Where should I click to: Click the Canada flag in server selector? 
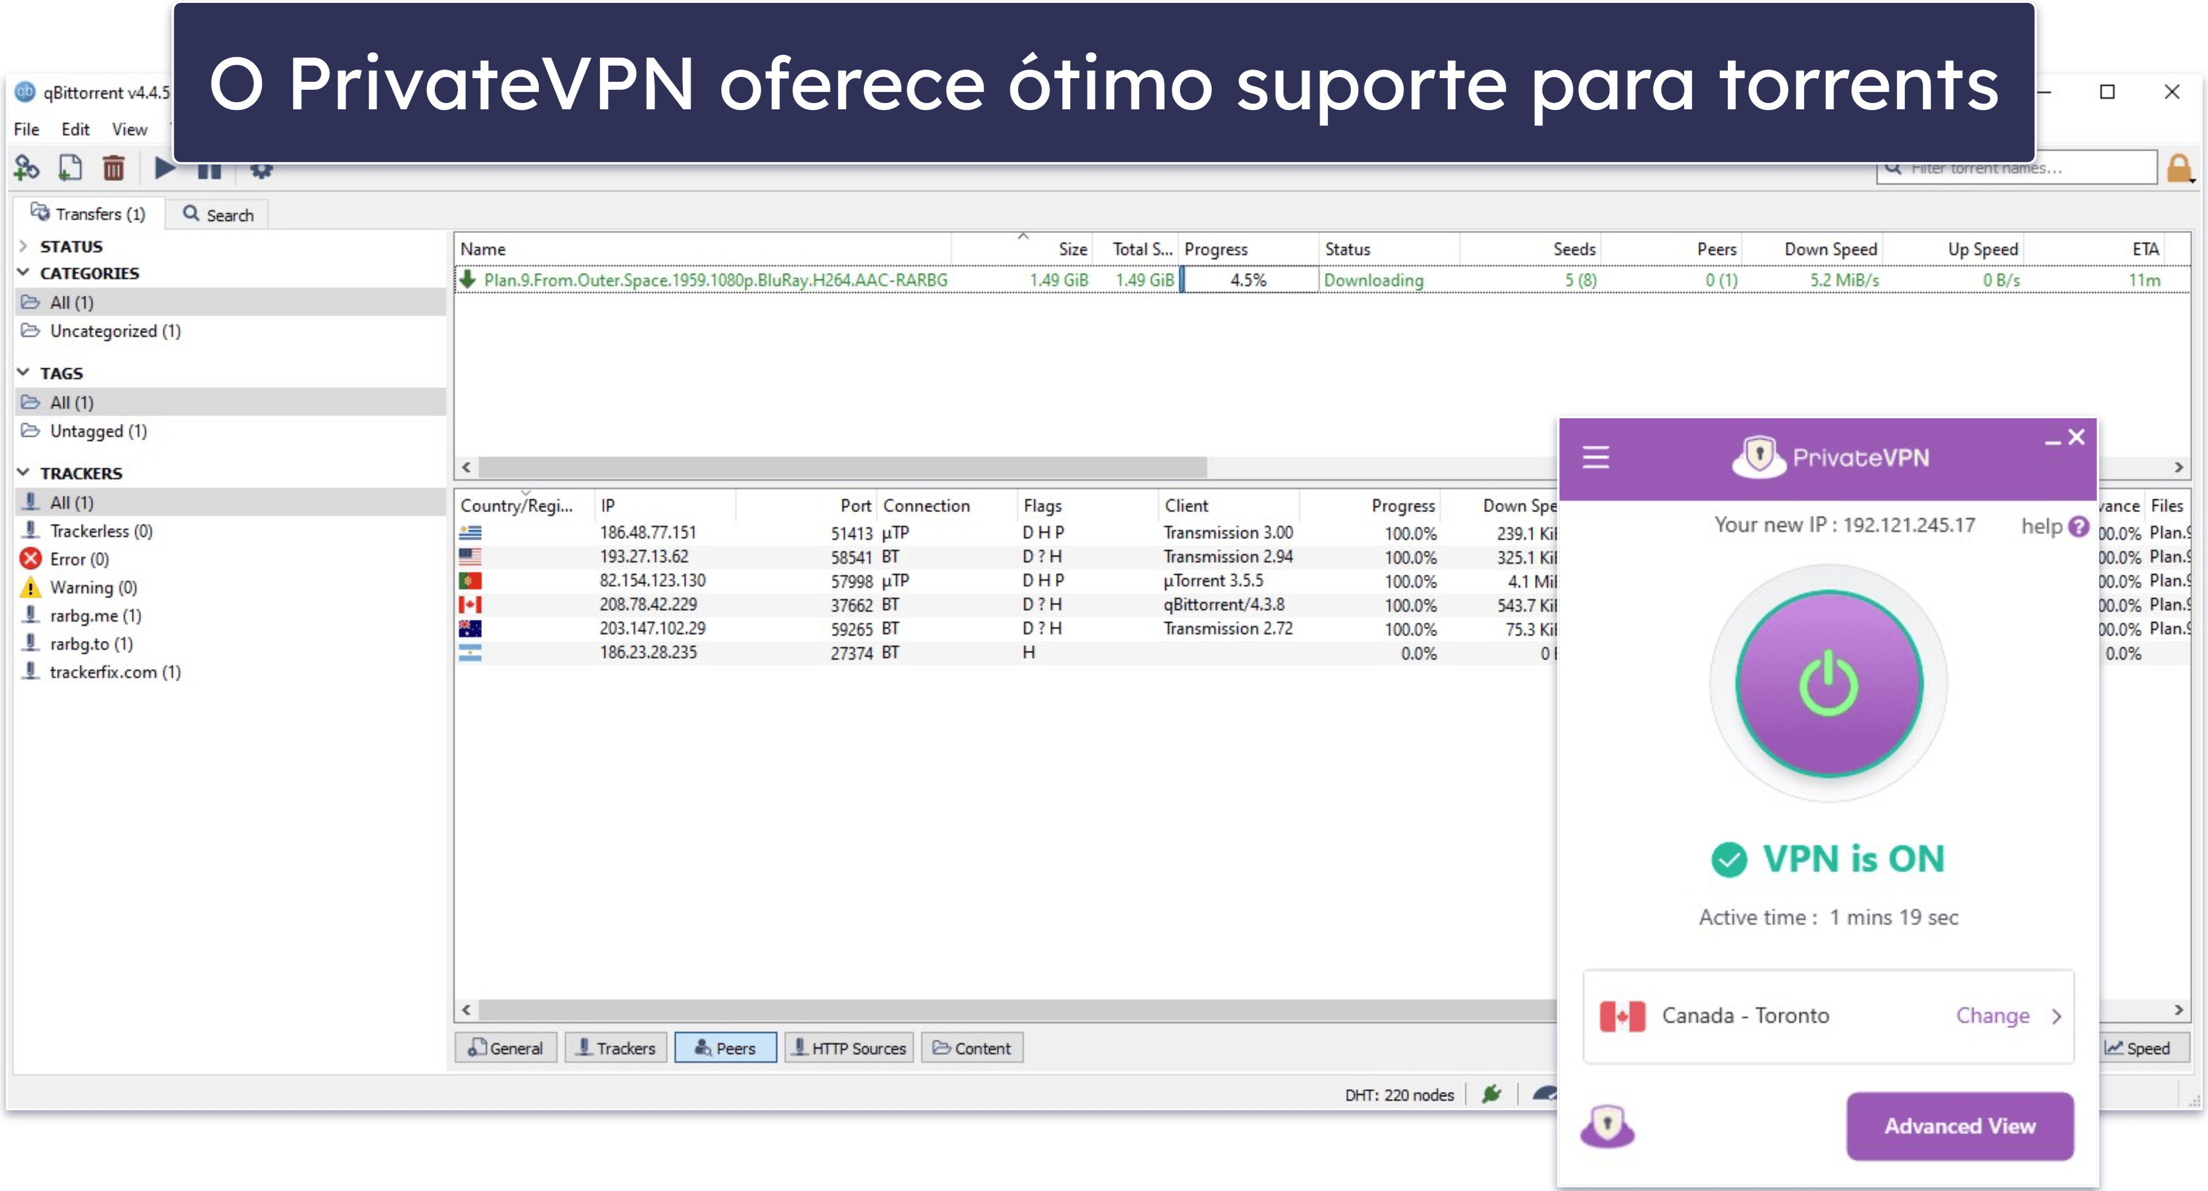[1622, 1016]
